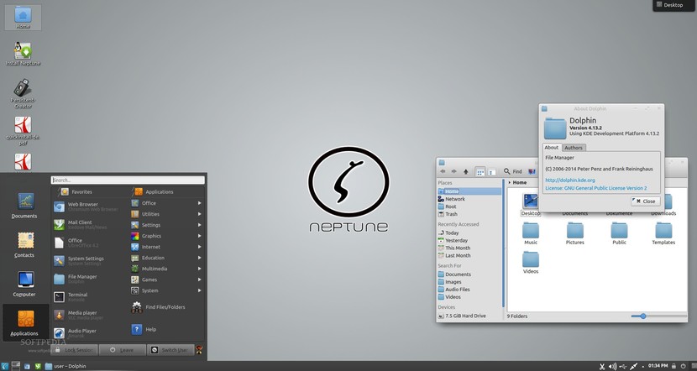Launch Web Browser from Favorites
This screenshot has width=697, height=371.
pos(90,206)
